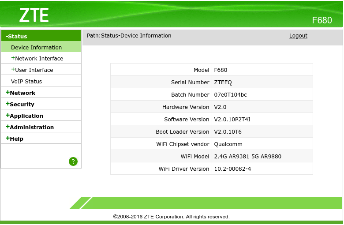344x225 pixels.
Task: Open the VoIP Status page
Action: point(26,82)
